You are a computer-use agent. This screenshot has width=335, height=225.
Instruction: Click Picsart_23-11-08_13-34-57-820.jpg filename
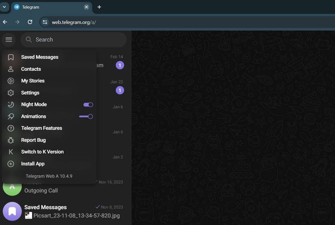point(76,216)
